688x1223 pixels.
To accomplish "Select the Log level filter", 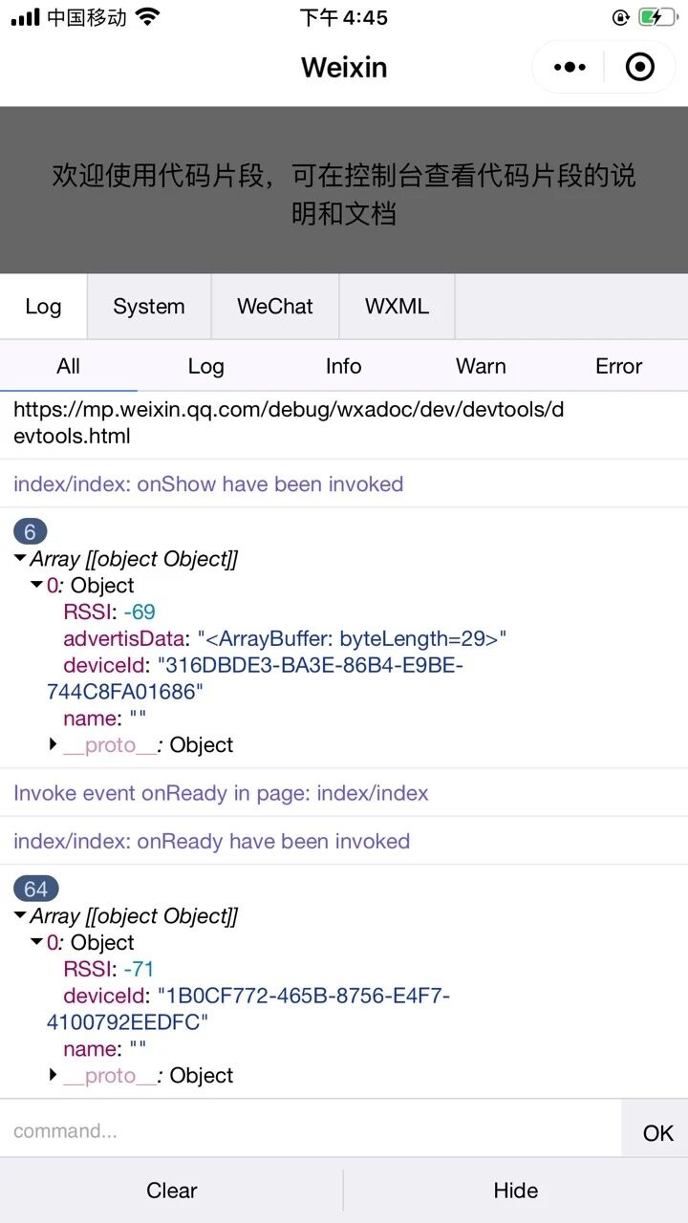I will [206, 366].
